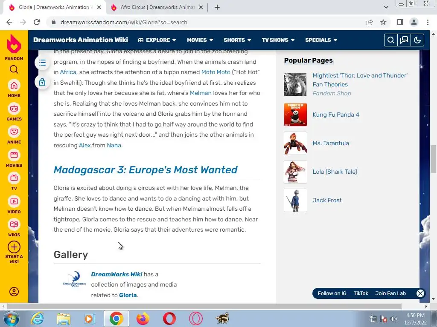Viewport: 437px width, 327px height.
Task: Click the address bar URL field
Action: 206,22
